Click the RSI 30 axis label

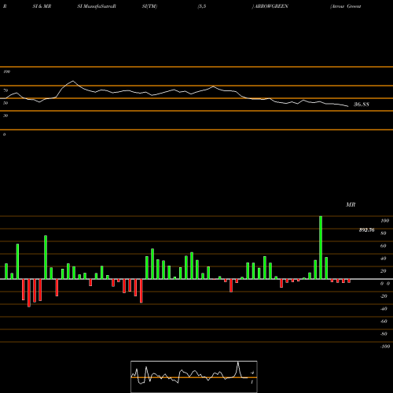(6, 116)
